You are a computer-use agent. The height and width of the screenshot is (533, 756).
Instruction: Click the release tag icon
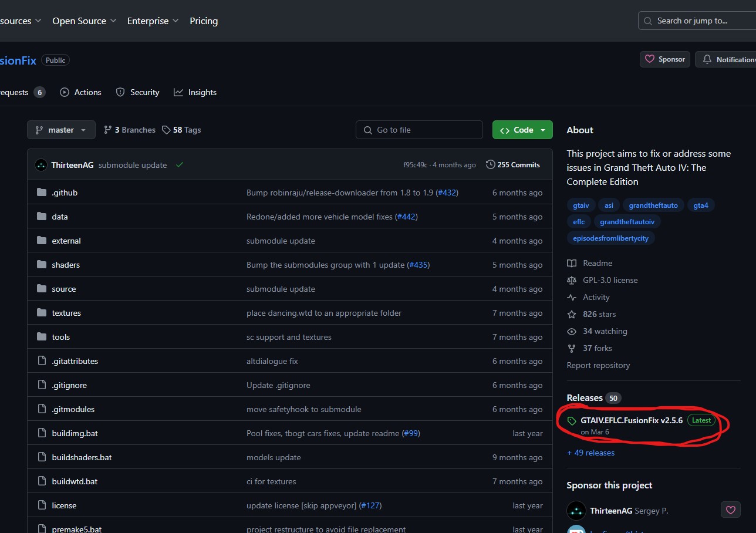point(572,421)
